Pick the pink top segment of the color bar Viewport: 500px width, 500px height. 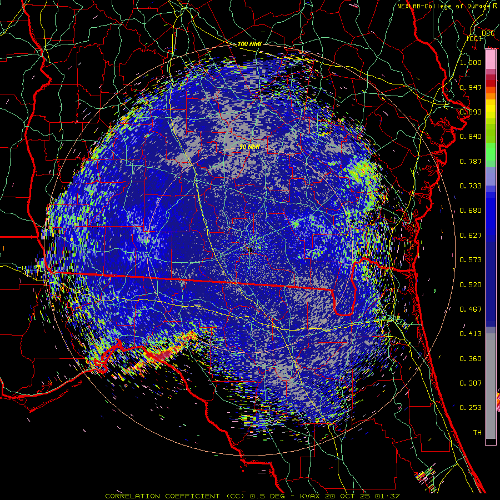tap(491, 59)
